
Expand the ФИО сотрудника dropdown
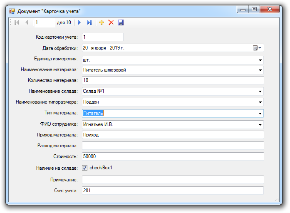(x=260, y=124)
